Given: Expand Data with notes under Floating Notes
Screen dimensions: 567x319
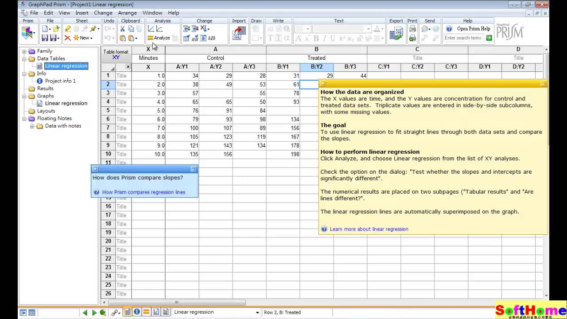Looking at the screenshot, I should (x=32, y=126).
